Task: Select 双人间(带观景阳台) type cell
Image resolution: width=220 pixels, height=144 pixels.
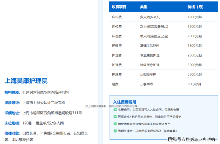Action: (x=154, y=27)
